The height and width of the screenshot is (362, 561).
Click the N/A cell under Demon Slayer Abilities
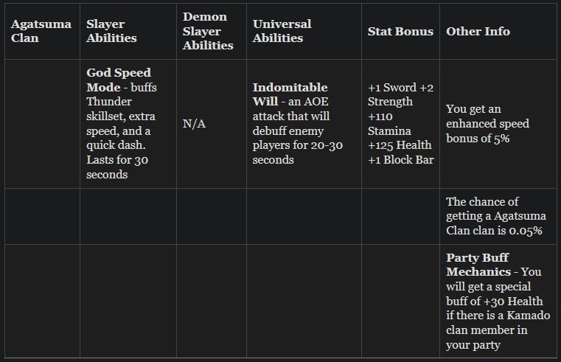(194, 124)
